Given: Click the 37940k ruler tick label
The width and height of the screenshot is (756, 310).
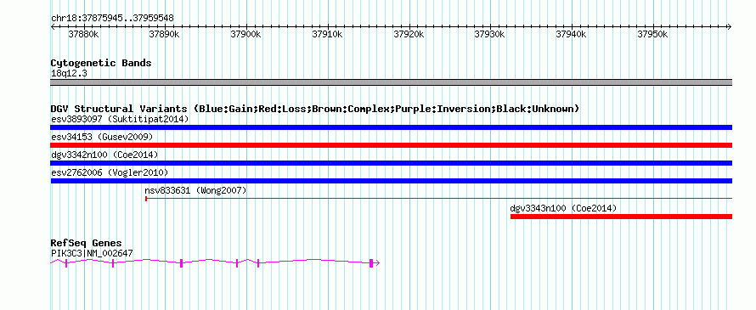Looking at the screenshot, I should tap(572, 34).
